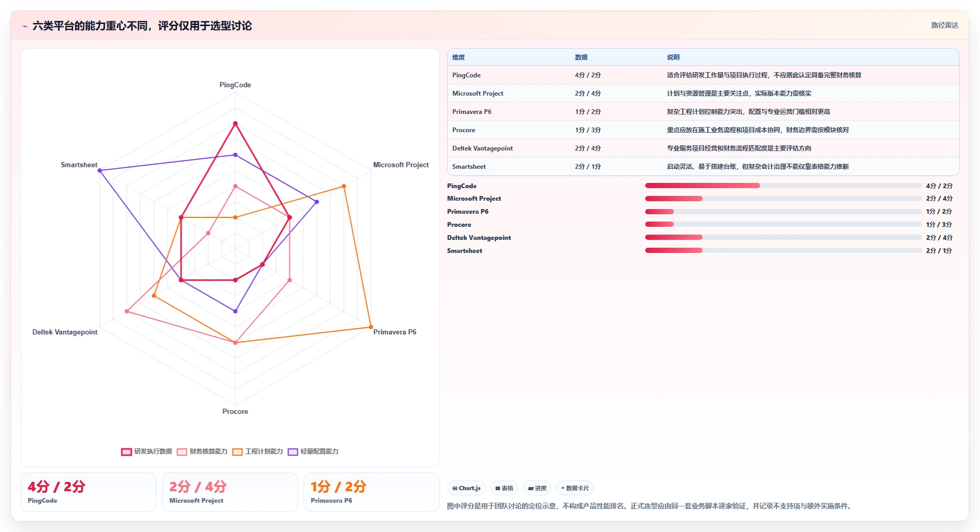The image size is (980, 532).
Task: Toggle the 研发执行数据 legend series
Action: pyautogui.click(x=147, y=452)
